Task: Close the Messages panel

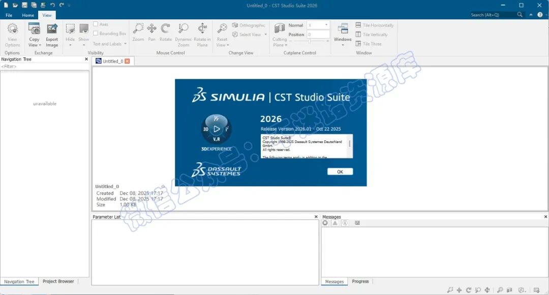Action: point(545,217)
